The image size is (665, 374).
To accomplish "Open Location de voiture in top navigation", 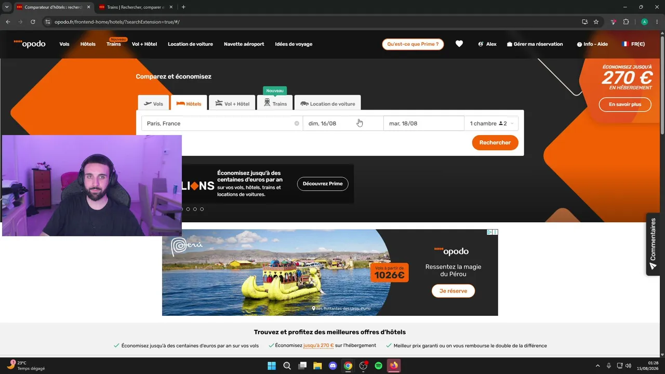I will point(190,44).
